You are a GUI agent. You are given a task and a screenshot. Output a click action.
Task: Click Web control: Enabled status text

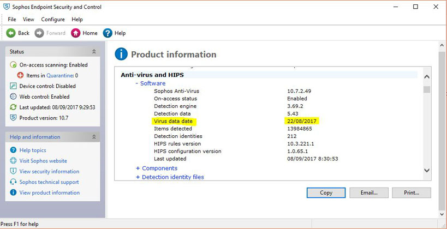(x=44, y=97)
